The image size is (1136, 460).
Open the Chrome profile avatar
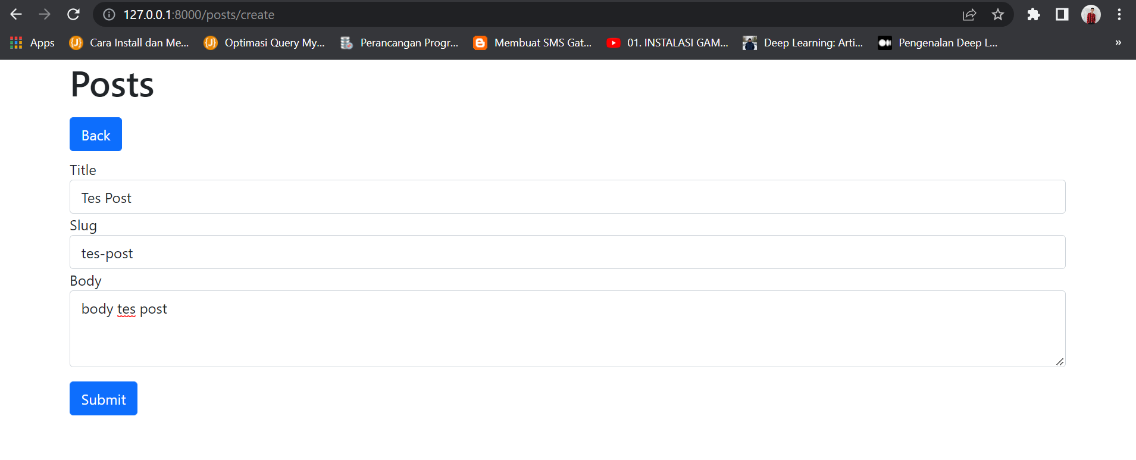tap(1091, 15)
